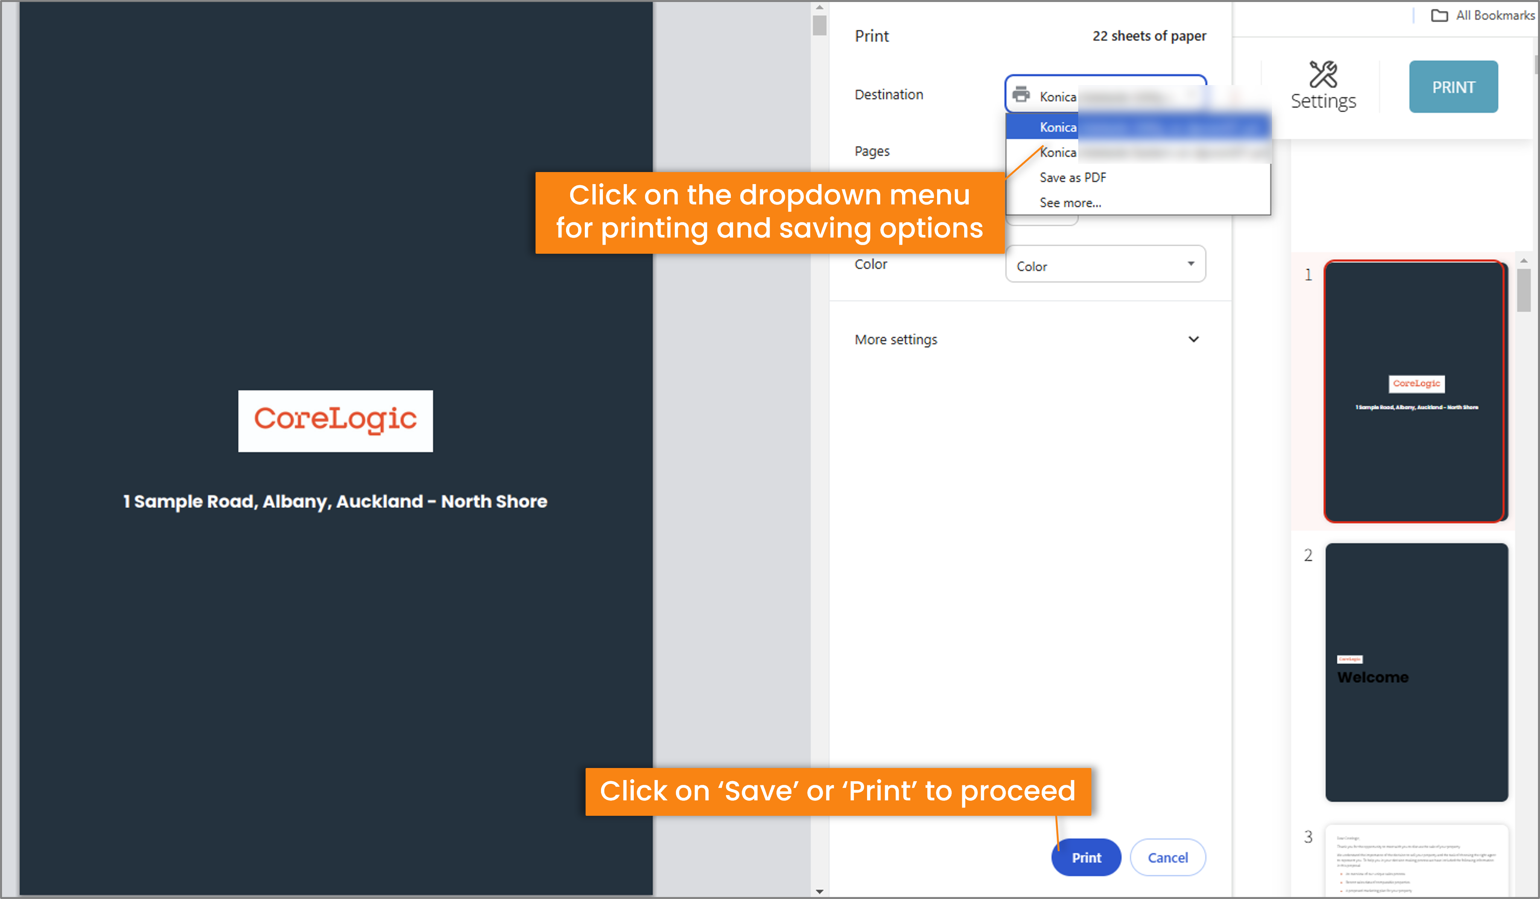Open the All Bookmarks folder
Viewport: 1540px width, 899px height.
(1483, 15)
